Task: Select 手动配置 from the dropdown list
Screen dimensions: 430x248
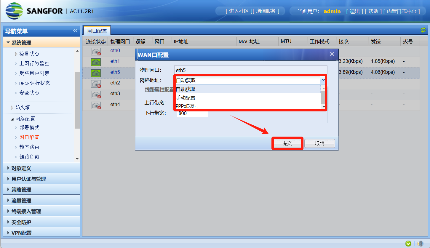Action: coord(186,97)
